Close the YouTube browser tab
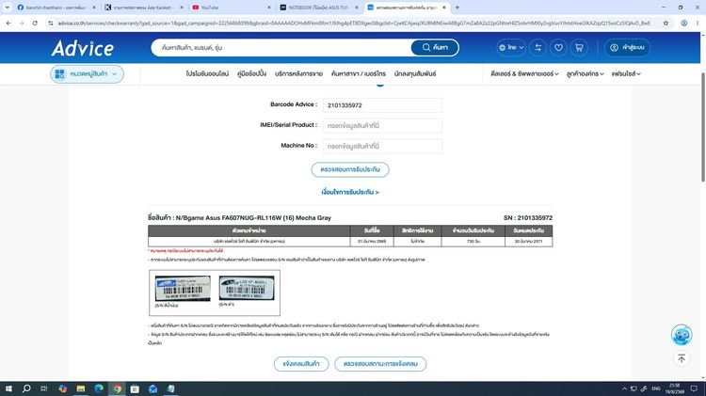This screenshot has height=396, width=706. [269, 8]
